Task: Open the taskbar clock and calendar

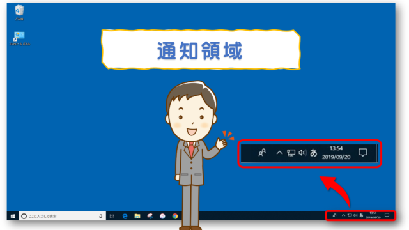Action: 373,215
